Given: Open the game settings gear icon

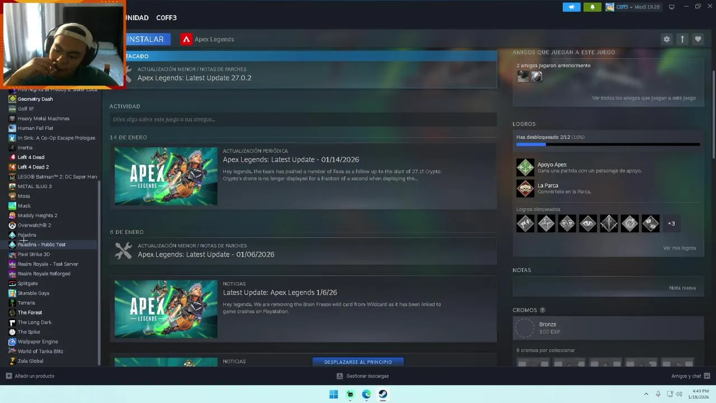Looking at the screenshot, I should tap(666, 39).
